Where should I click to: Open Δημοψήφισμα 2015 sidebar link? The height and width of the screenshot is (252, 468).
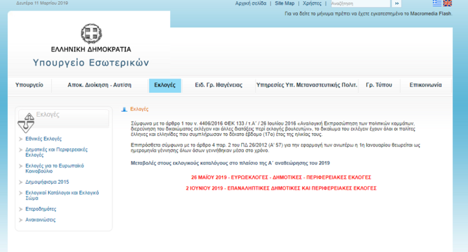pyautogui.click(x=47, y=182)
